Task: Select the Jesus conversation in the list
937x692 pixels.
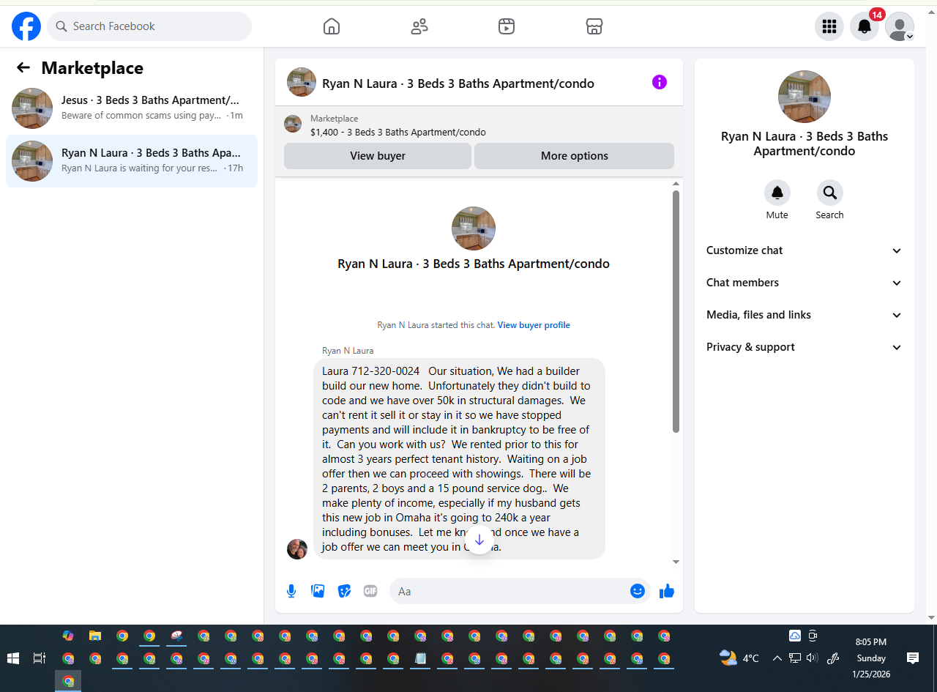Action: 132,108
